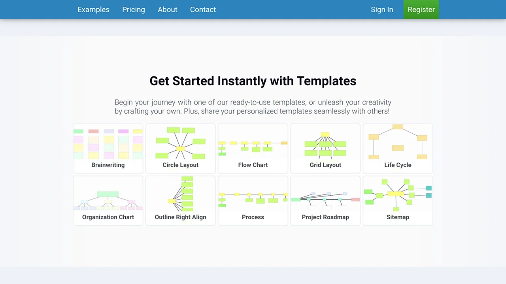Click the Life Cycle preview diagram
Viewport: 506px width, 284px height.
398,142
